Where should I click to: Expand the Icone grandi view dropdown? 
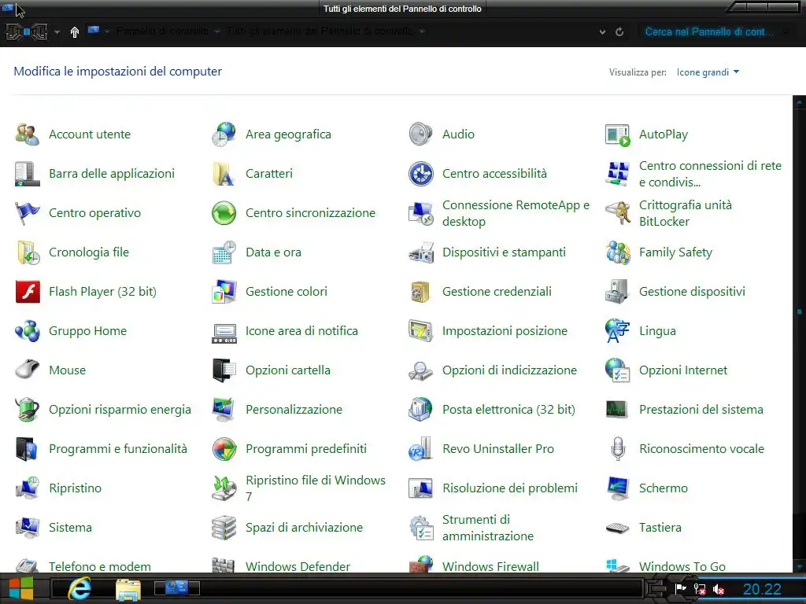click(x=708, y=72)
